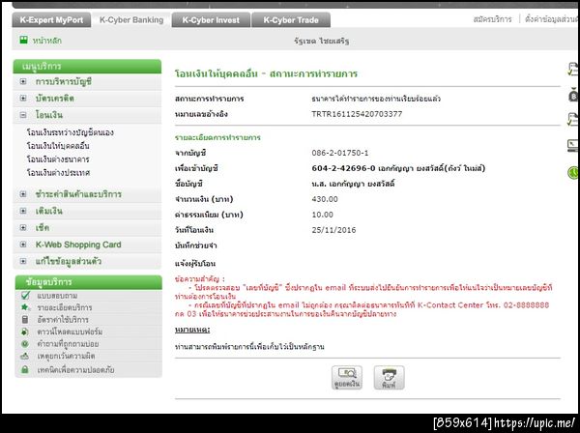
Task: Open the ดาวน์โหลดแบบฟอร์ม link
Action: coord(70,332)
